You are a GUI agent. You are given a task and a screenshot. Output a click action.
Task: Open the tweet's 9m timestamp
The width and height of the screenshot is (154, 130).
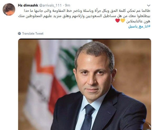pos(68,6)
